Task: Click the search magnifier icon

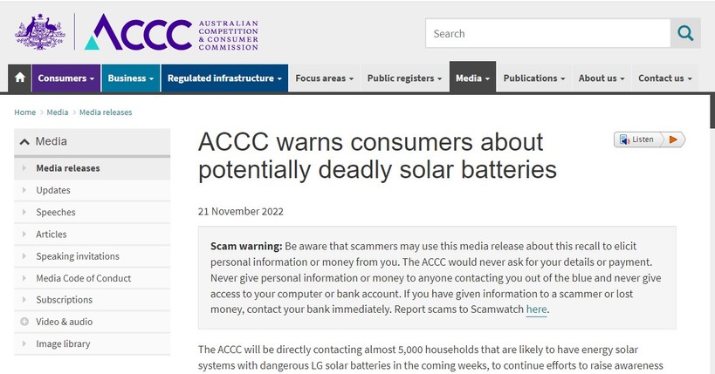Action: 685,34
